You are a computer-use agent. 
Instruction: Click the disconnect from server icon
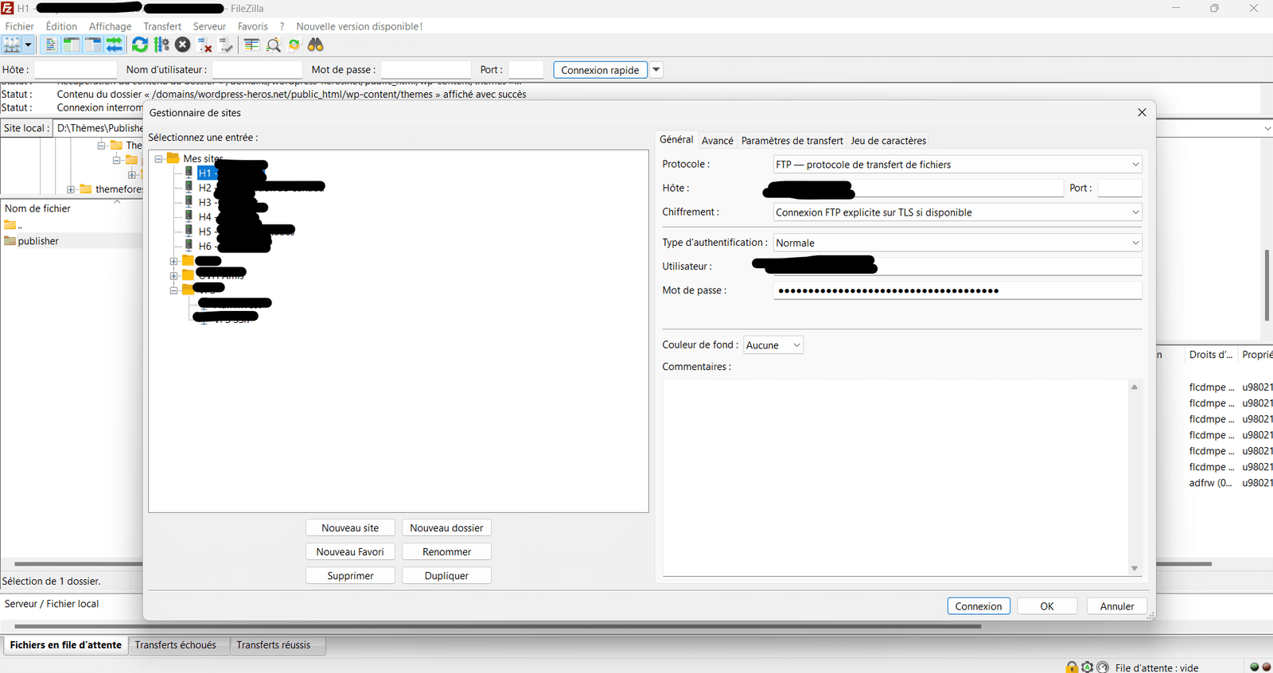coord(204,45)
